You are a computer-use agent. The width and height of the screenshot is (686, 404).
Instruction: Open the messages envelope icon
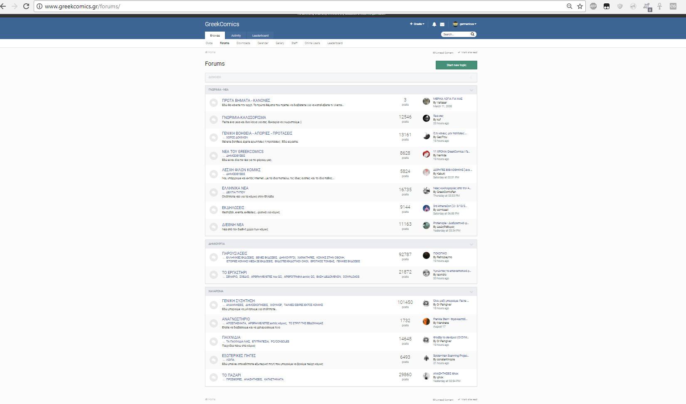tap(442, 24)
